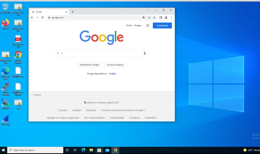Bookmark this tab with the star icon
The image size is (260, 154).
pyautogui.click(x=155, y=17)
